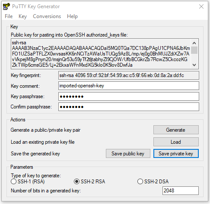This screenshot has height=204, width=210.
Task: Click the Generate button
Action: pyautogui.click(x=176, y=130)
